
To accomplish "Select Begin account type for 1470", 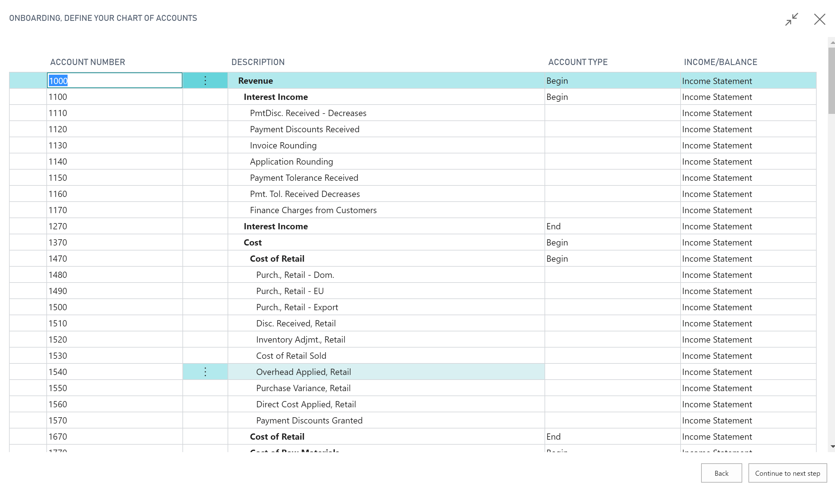I will [612, 259].
